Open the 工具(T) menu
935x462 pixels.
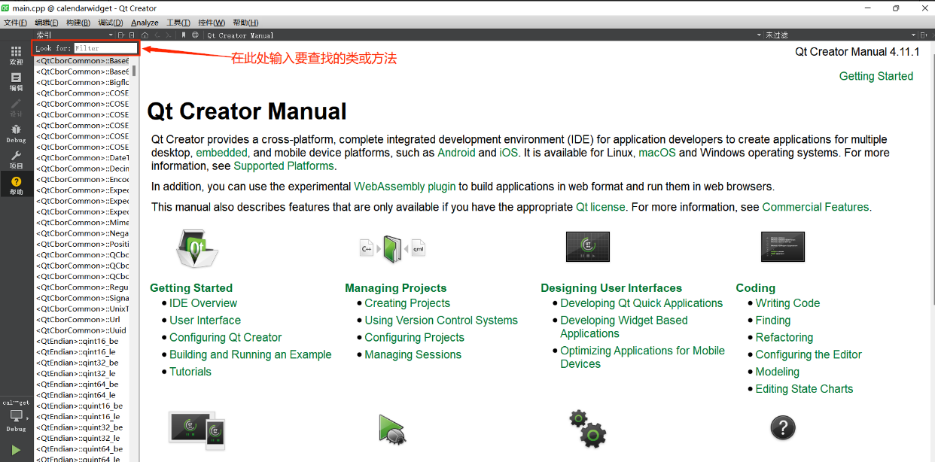point(178,23)
